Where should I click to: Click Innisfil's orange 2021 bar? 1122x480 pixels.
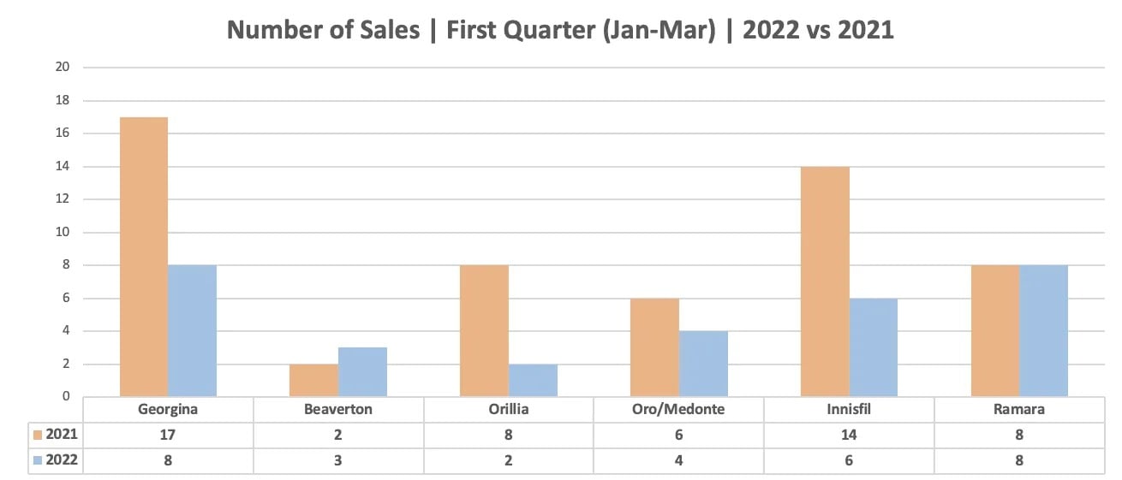point(825,281)
